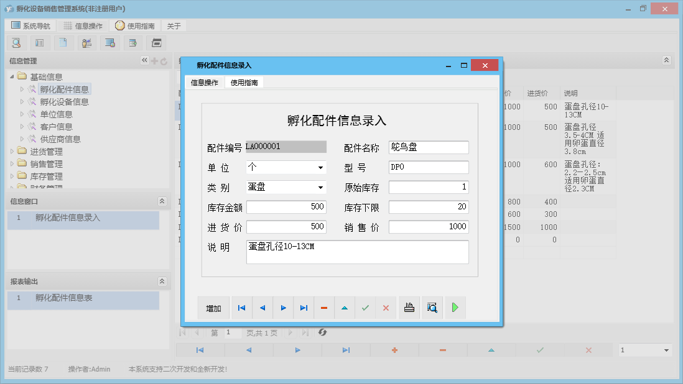Collapse the 信息窗口 panel
The image size is (683, 384).
[162, 201]
